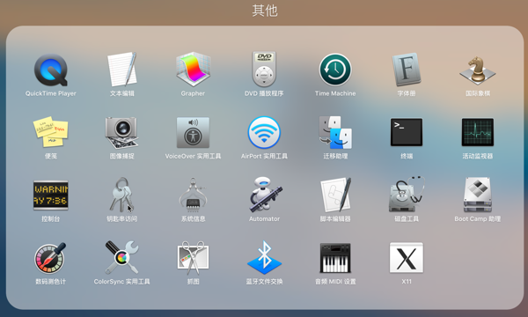Launch 钥匙串访问 keychain access icon

(122, 195)
